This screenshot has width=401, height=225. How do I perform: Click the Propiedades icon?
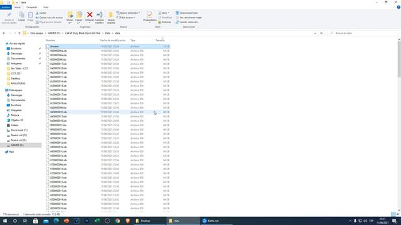(150, 15)
